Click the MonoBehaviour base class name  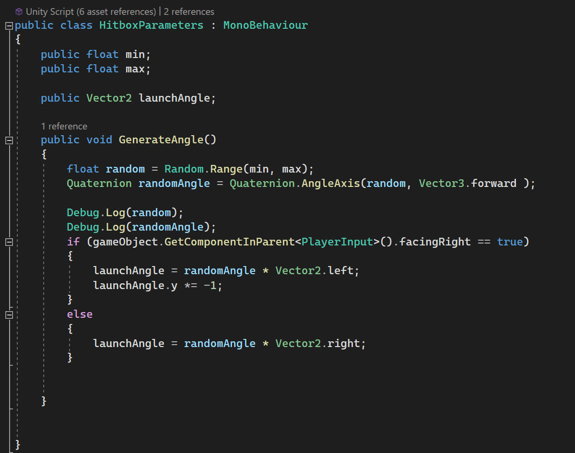pos(265,25)
